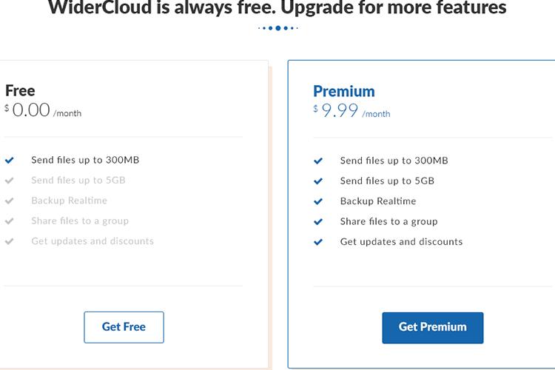Click the $0.00 /month price
The image size is (555, 370).
click(43, 110)
